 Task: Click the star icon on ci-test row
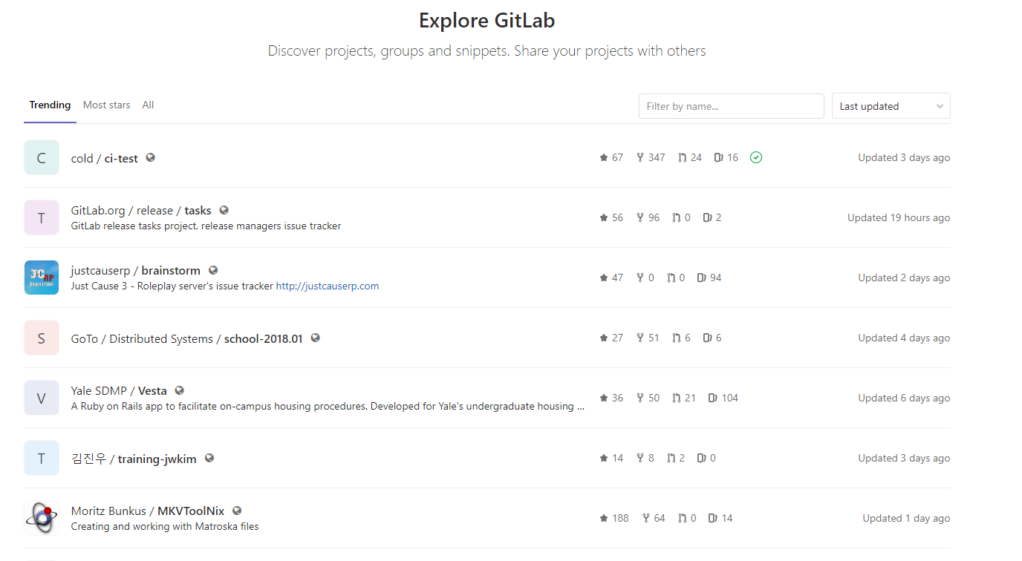coord(604,157)
